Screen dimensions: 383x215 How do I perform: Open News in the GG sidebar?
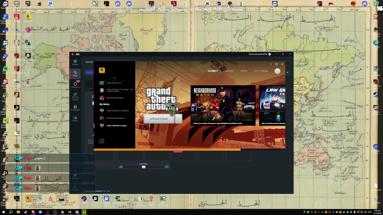tap(75, 119)
